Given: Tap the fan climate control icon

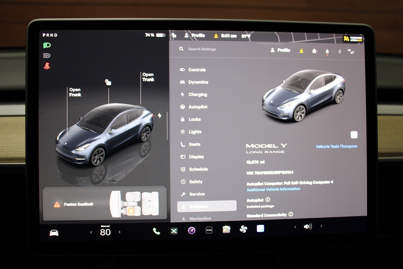Looking at the screenshot, I should pos(243,229).
